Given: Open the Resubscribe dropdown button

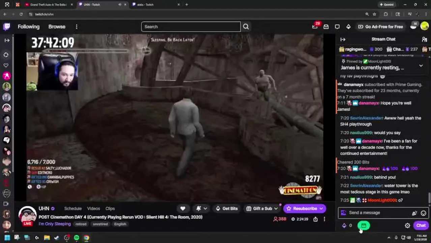Looking at the screenshot, I should click(x=305, y=209).
